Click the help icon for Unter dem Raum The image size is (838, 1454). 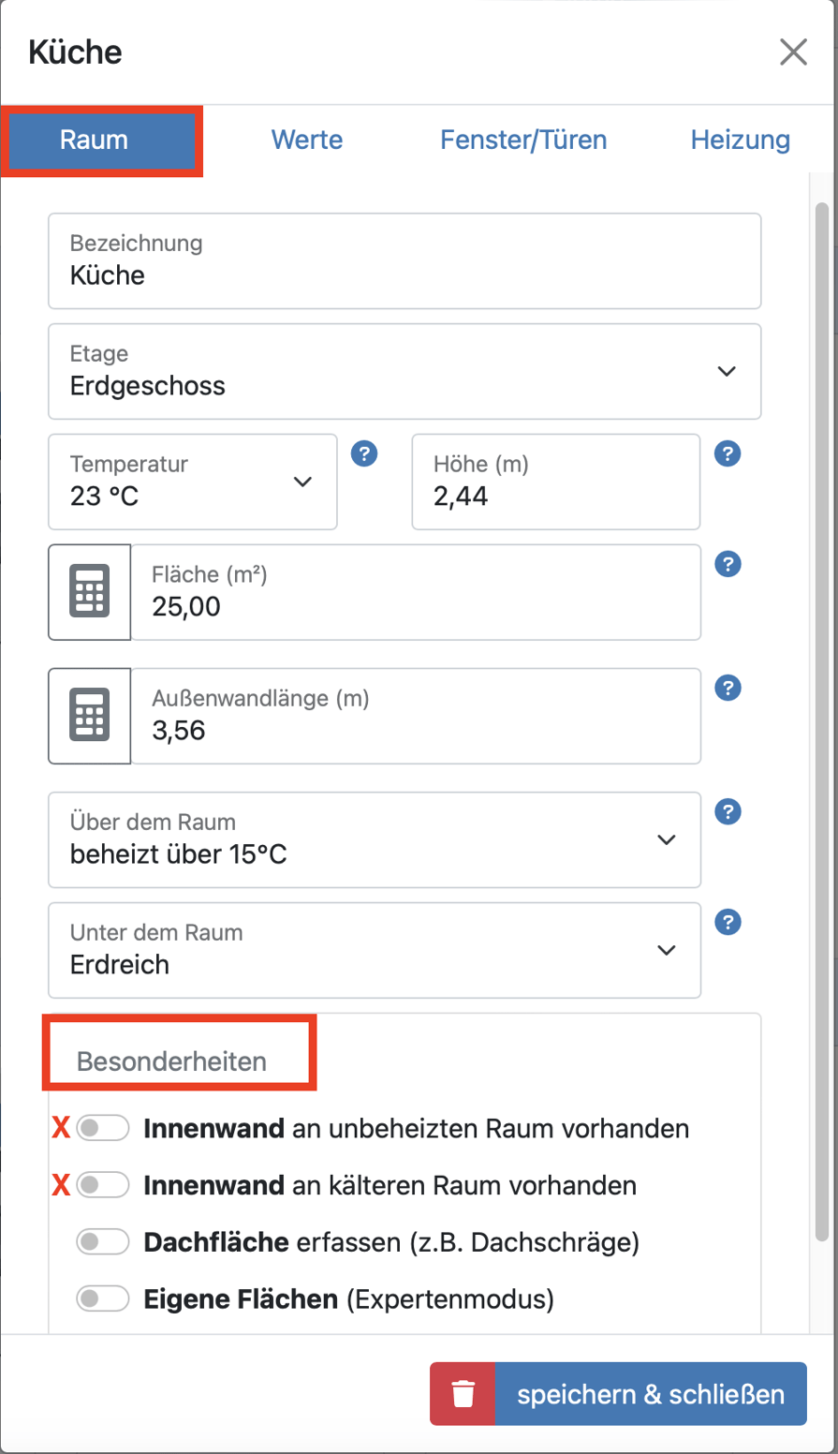[728, 922]
